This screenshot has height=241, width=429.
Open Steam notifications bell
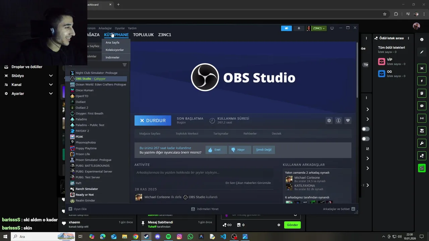[x=299, y=28]
